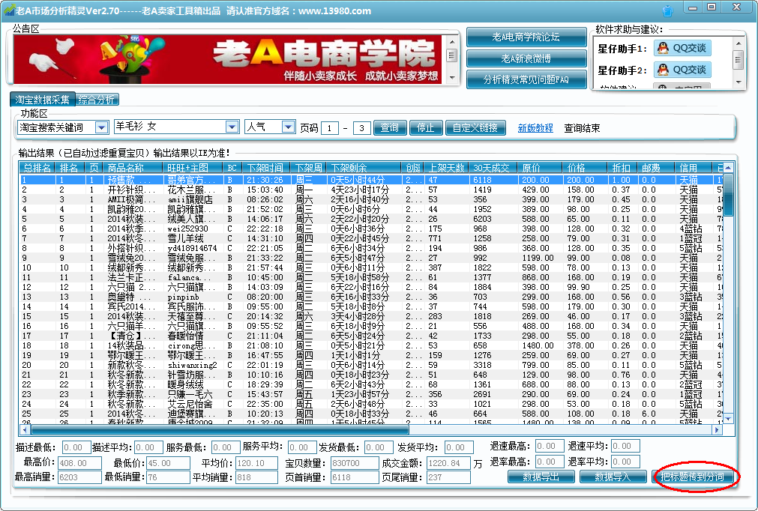
Task: Open 老A新浪微博 button
Action: coord(526,58)
